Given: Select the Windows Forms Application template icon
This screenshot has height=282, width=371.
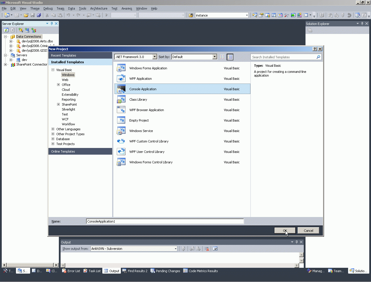Looking at the screenshot, I should (x=121, y=68).
